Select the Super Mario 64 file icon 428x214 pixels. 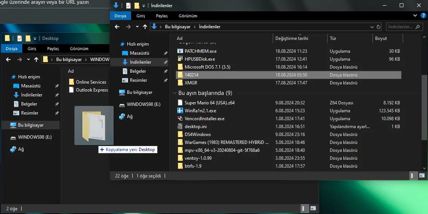[x=180, y=102]
